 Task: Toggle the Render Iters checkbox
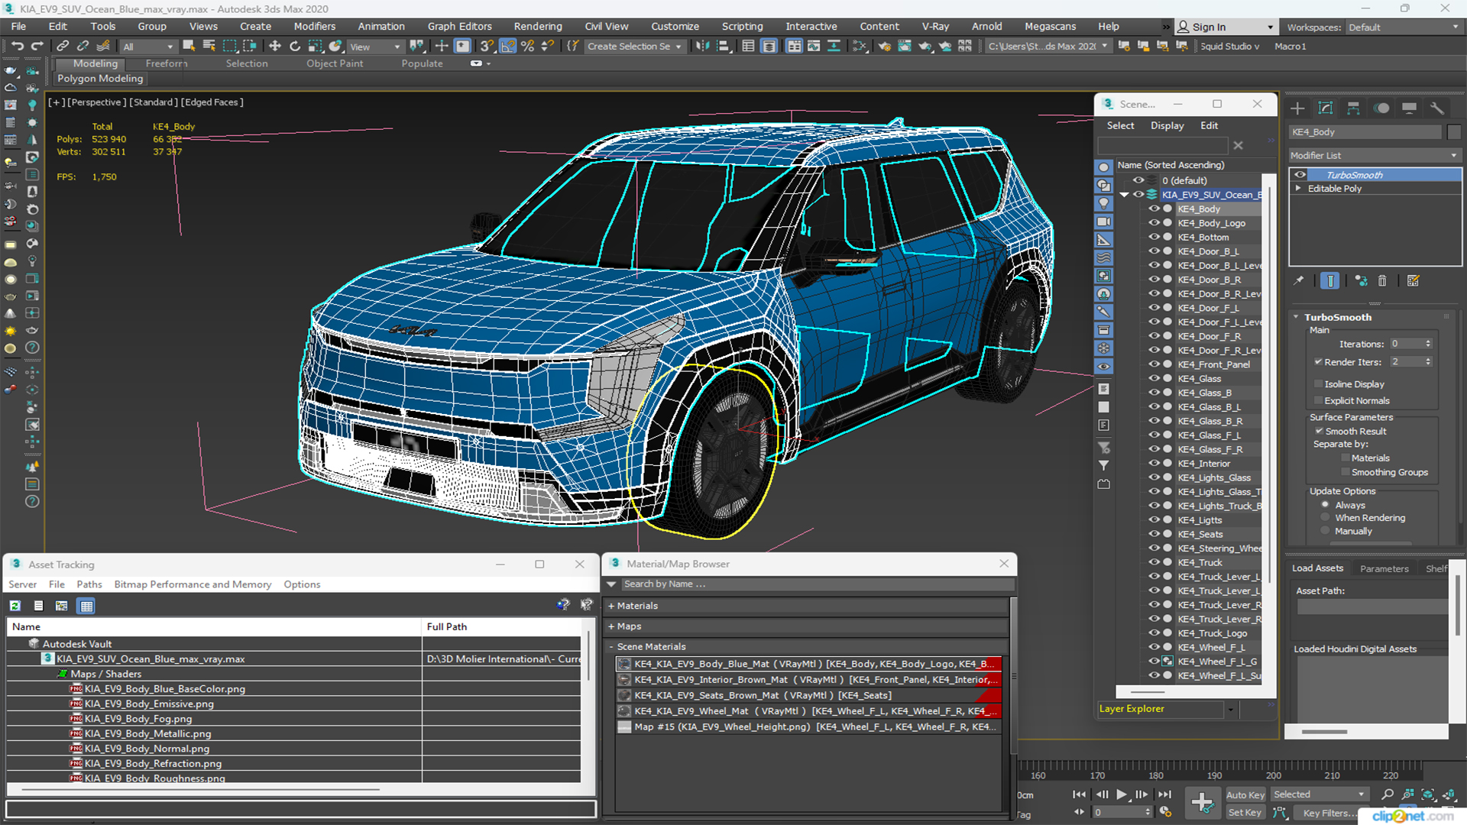click(x=1318, y=362)
